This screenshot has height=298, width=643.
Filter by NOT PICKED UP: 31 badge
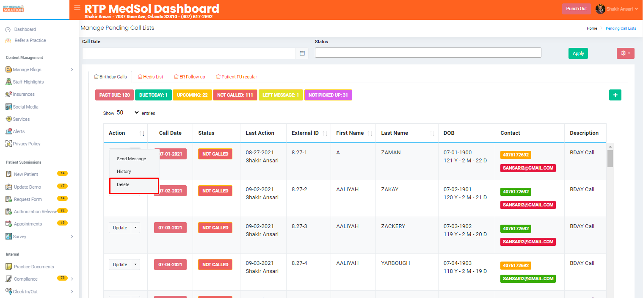click(x=328, y=95)
